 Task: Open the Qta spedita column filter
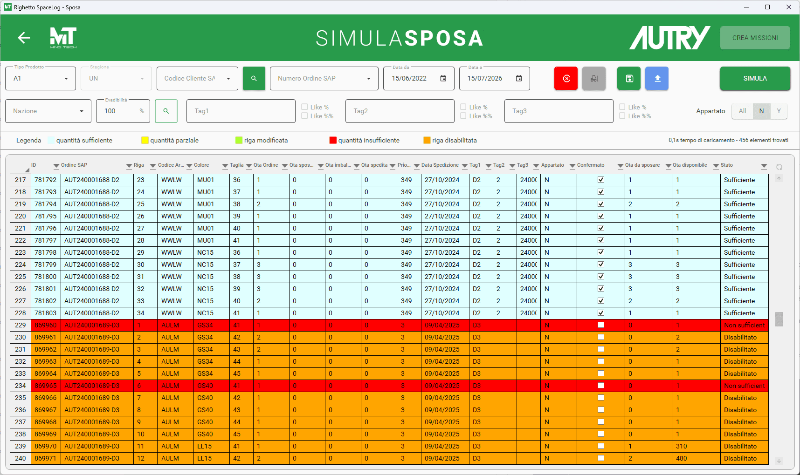[x=393, y=166]
